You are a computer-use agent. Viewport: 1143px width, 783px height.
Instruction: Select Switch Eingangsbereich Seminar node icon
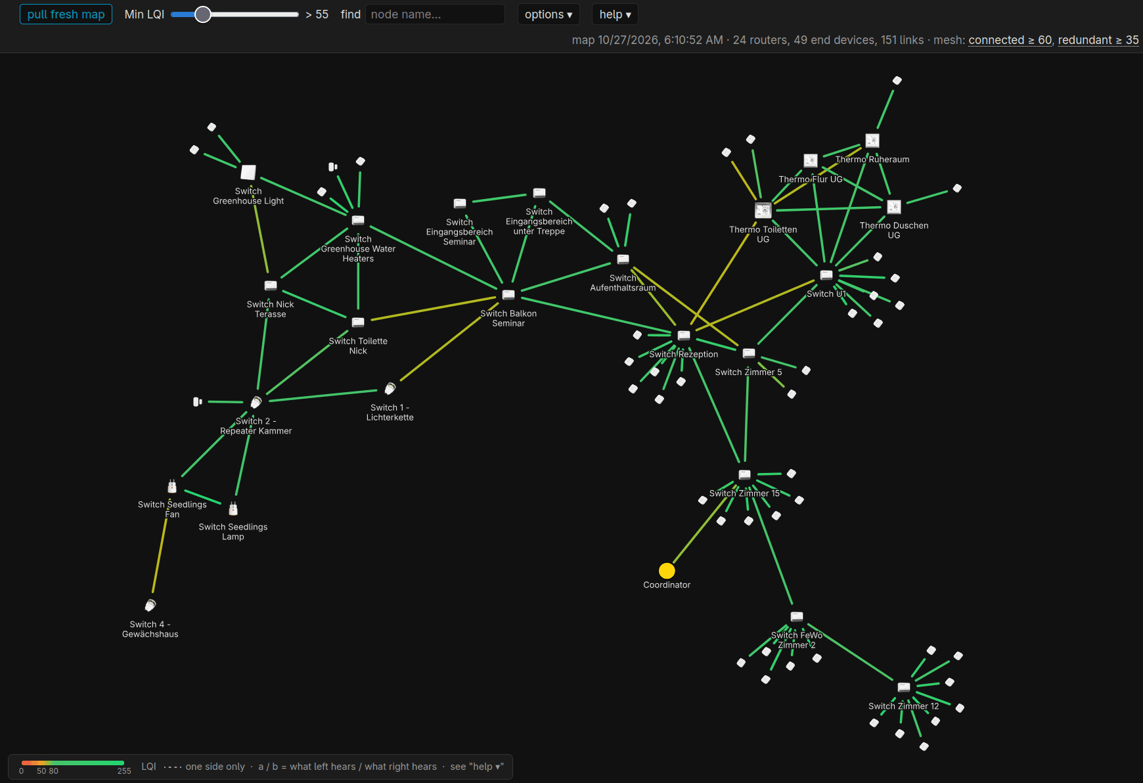(x=460, y=204)
